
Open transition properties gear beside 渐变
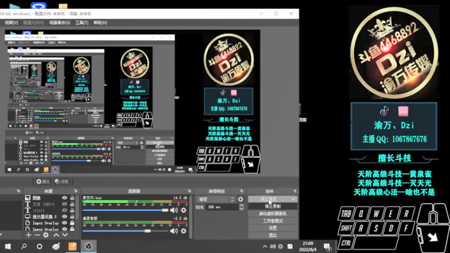pyautogui.click(x=241, y=199)
